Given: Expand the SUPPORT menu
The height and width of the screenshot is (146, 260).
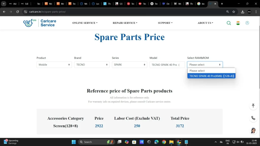Looking at the screenshot, I should (165, 23).
